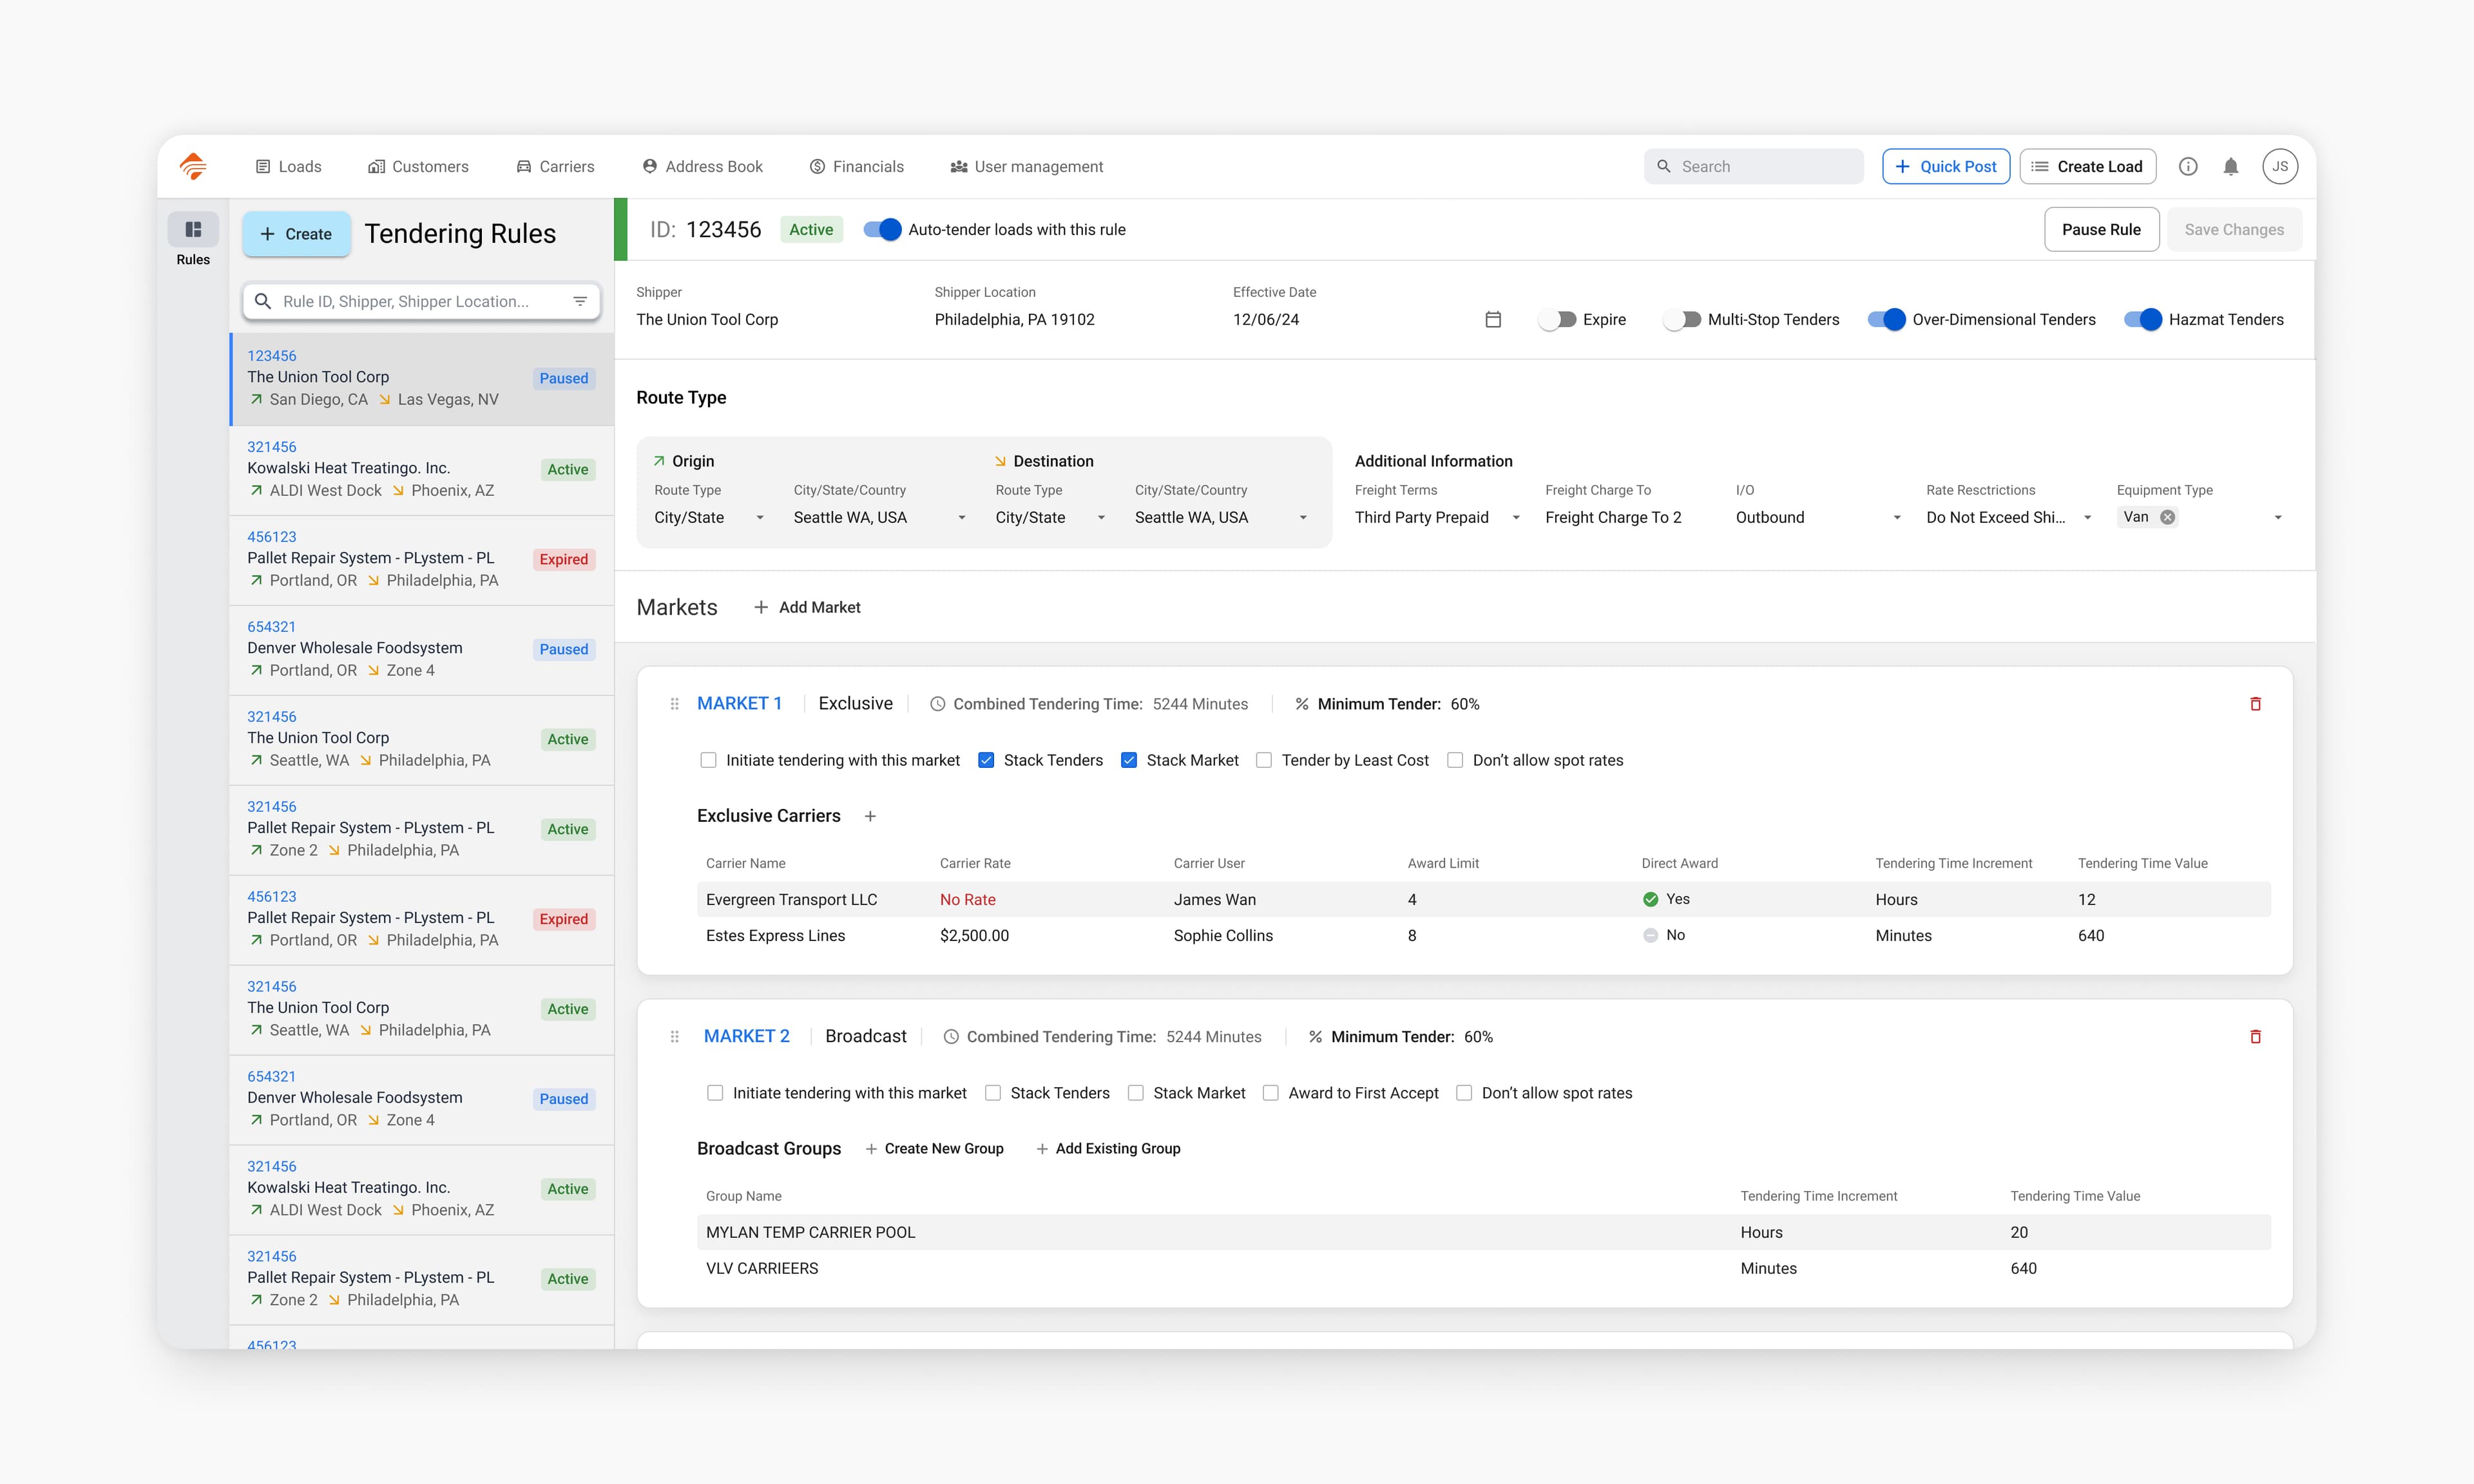The image size is (2474, 1484).
Task: Click the Quick Post button
Action: [1946, 166]
